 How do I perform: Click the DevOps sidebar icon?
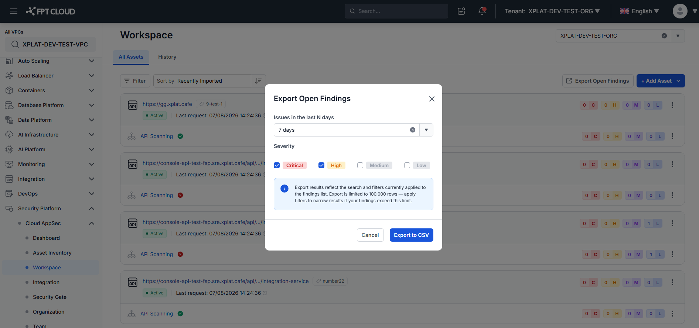click(9, 194)
